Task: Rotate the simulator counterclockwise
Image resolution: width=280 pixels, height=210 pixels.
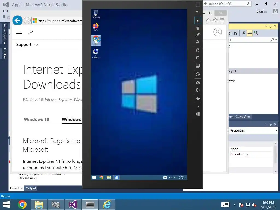Action: (198, 57)
